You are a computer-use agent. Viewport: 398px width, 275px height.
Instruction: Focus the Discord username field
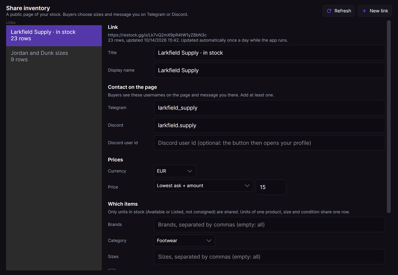(x=269, y=125)
